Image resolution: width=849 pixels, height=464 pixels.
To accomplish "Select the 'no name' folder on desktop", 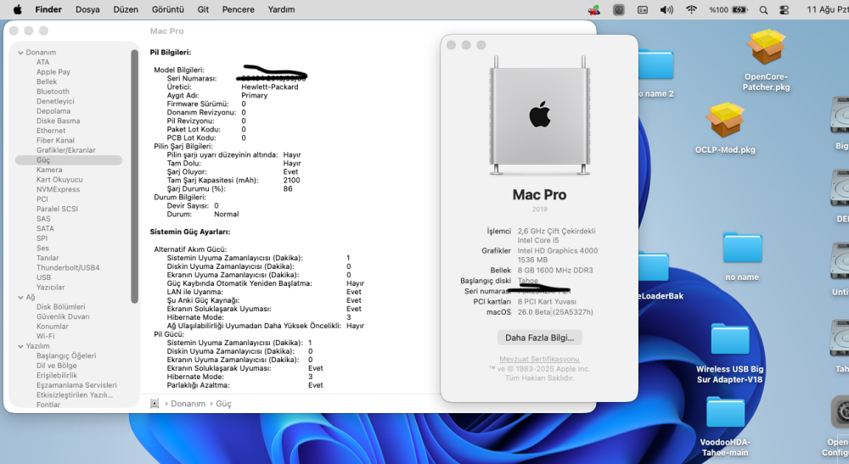I will pyautogui.click(x=742, y=249).
